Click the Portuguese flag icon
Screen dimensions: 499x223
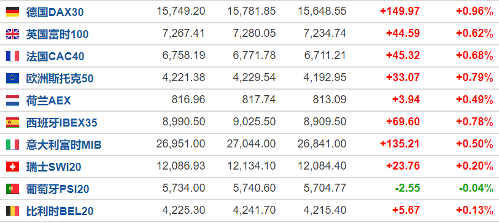pos(12,189)
